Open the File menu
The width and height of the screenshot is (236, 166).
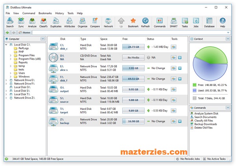coord(8,13)
